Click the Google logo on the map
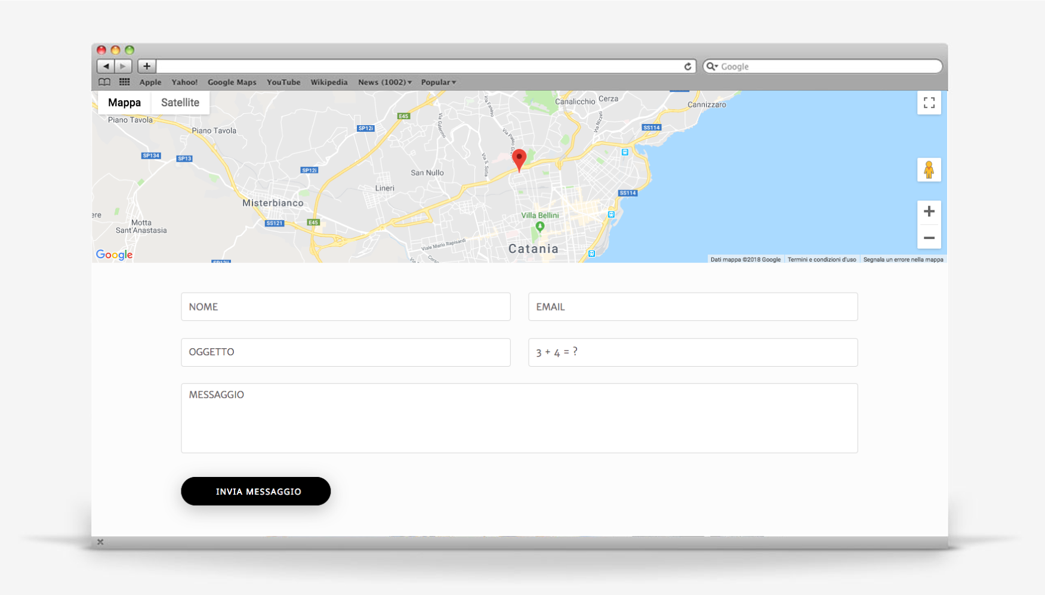 (x=114, y=255)
